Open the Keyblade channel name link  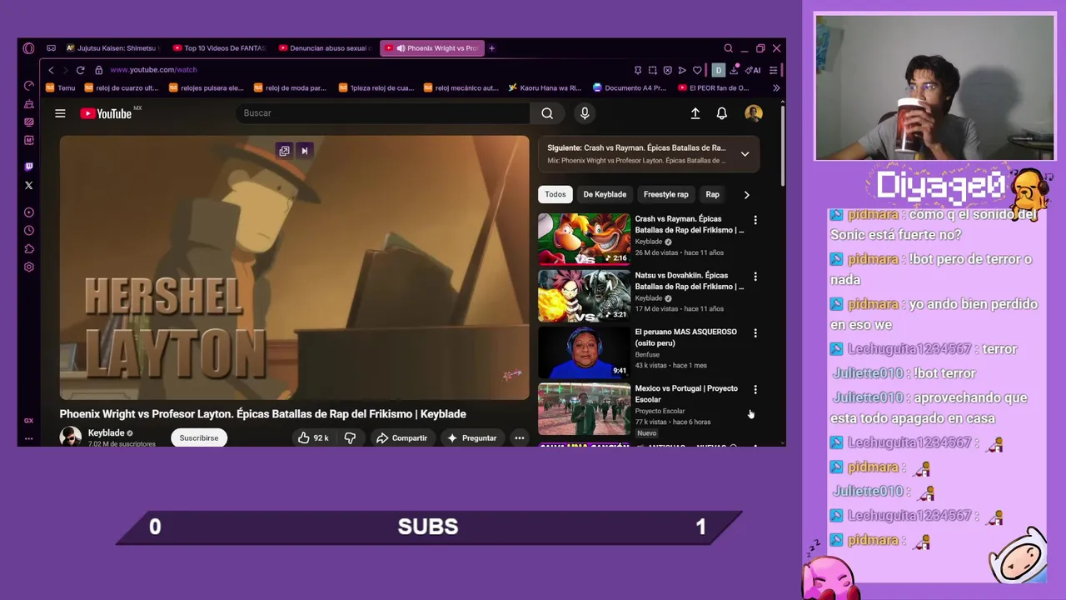pos(106,433)
